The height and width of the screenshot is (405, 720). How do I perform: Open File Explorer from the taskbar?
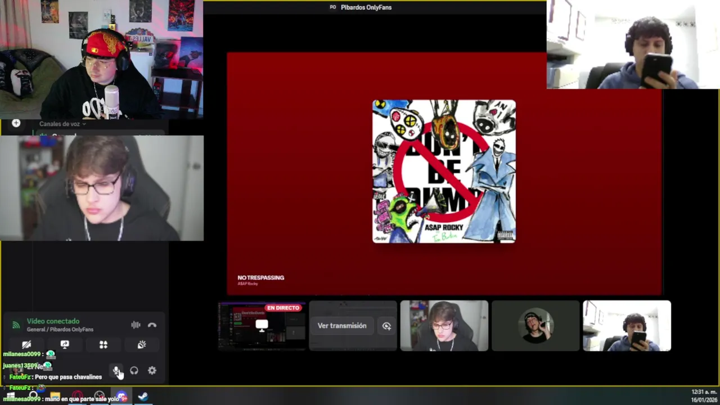(55, 397)
